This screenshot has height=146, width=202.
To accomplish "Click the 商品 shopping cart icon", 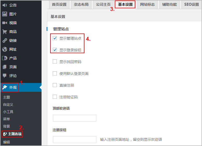I will coord(5,32).
